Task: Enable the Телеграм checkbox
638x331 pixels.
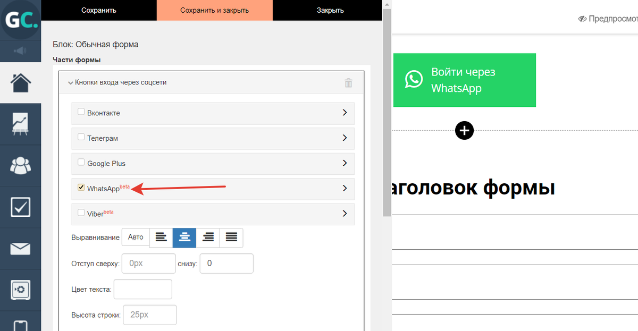Action: [x=81, y=137]
